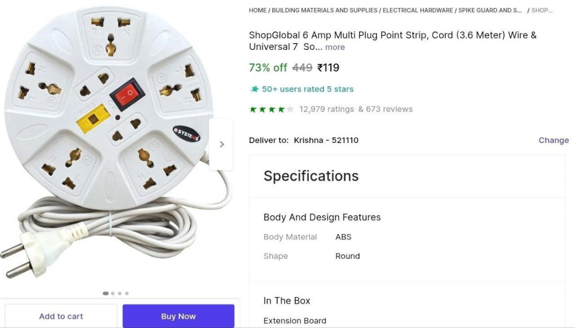575x328 pixels.
Task: Change the delivery pincode location
Action: pos(553,140)
